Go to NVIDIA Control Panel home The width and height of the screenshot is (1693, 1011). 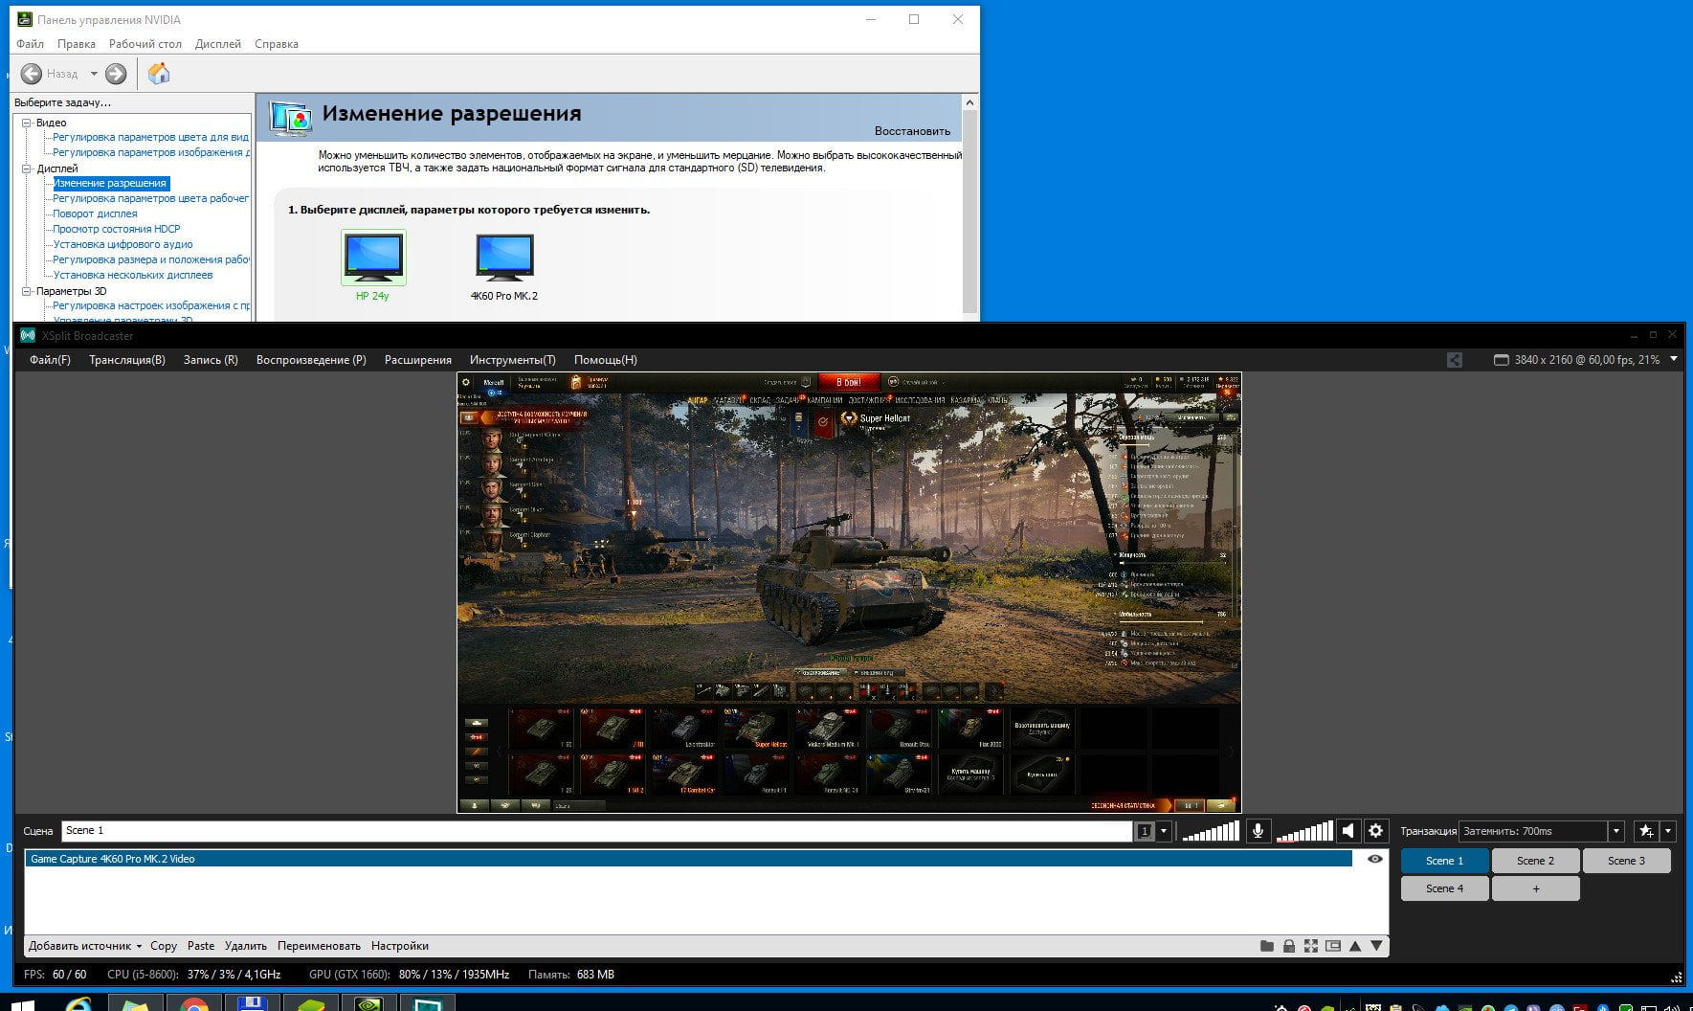[159, 74]
